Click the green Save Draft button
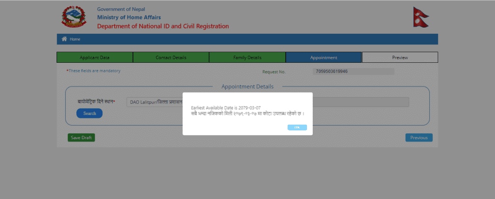The height and width of the screenshot is (199, 495). [81, 138]
